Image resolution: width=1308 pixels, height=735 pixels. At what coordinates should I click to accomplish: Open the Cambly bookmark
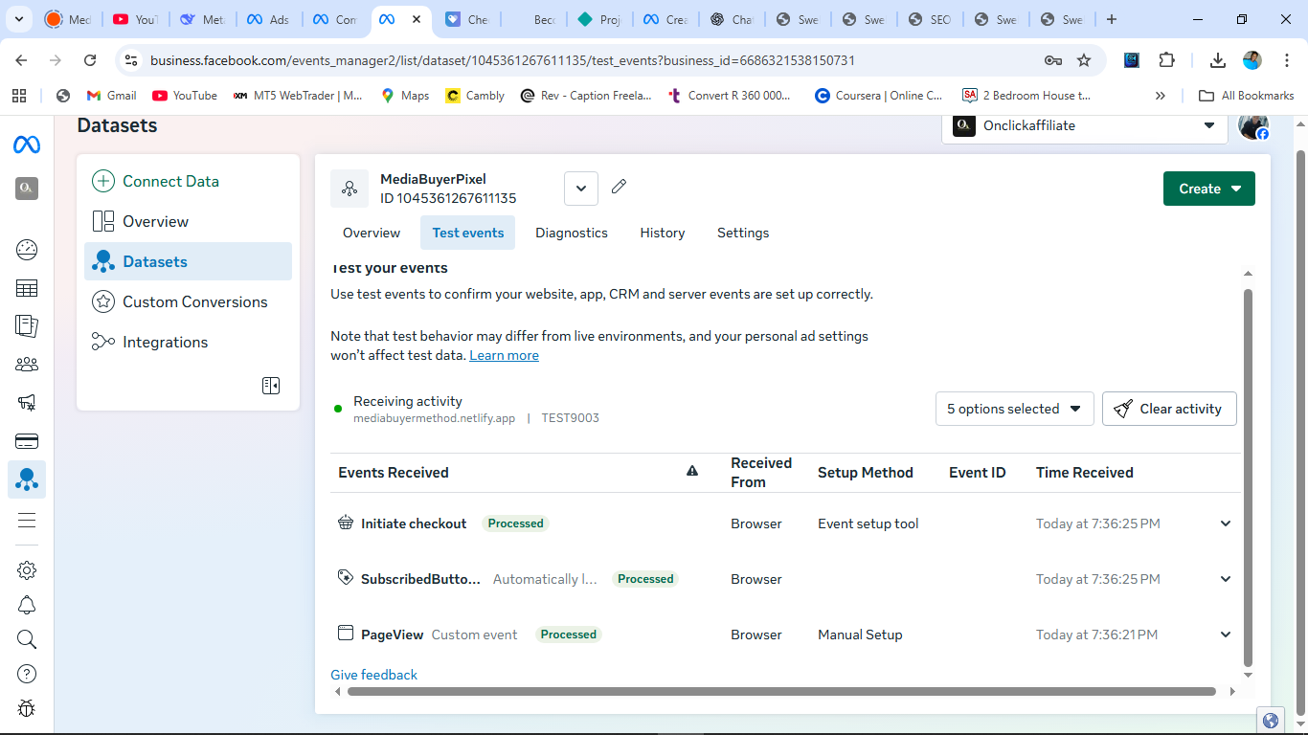(x=475, y=96)
